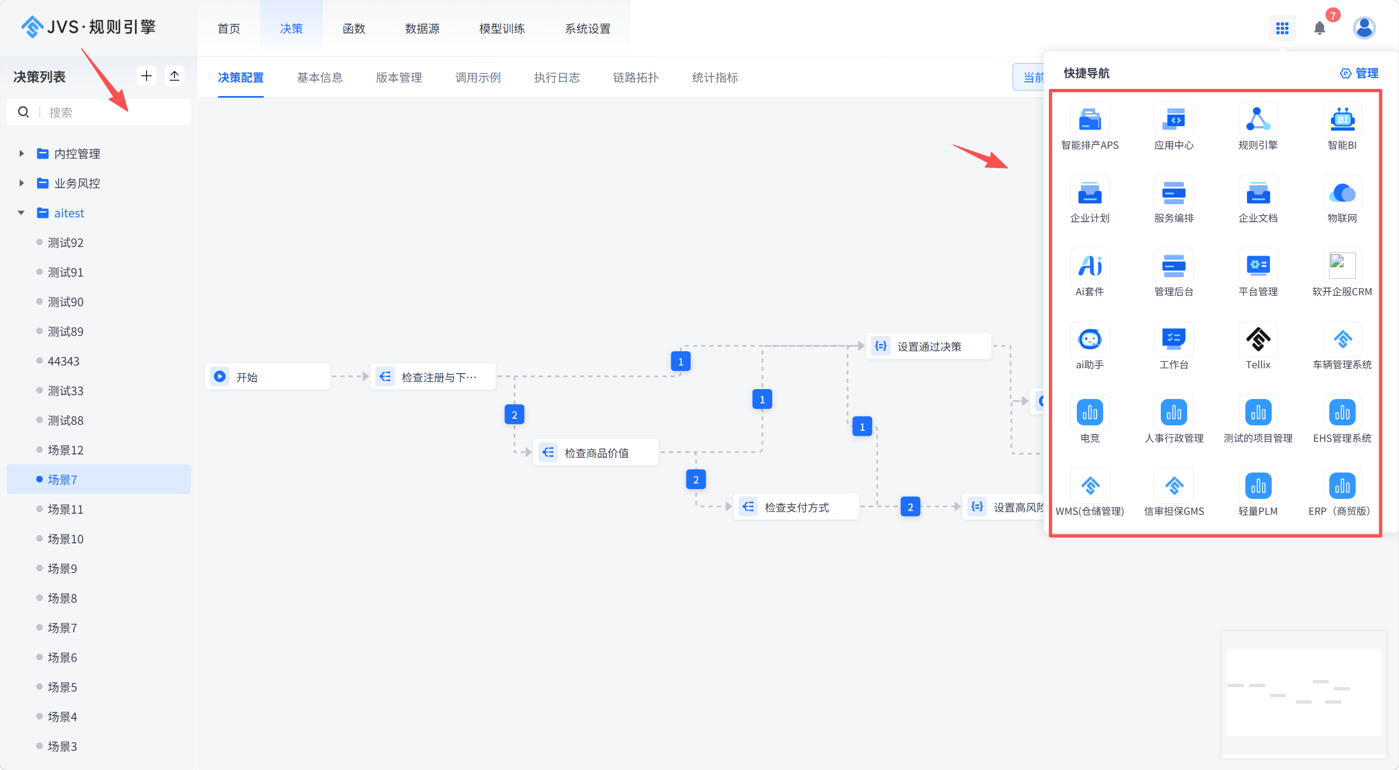Image resolution: width=1399 pixels, height=770 pixels.
Task: Open the WMS(仓储管理) shortcut
Action: tap(1089, 486)
